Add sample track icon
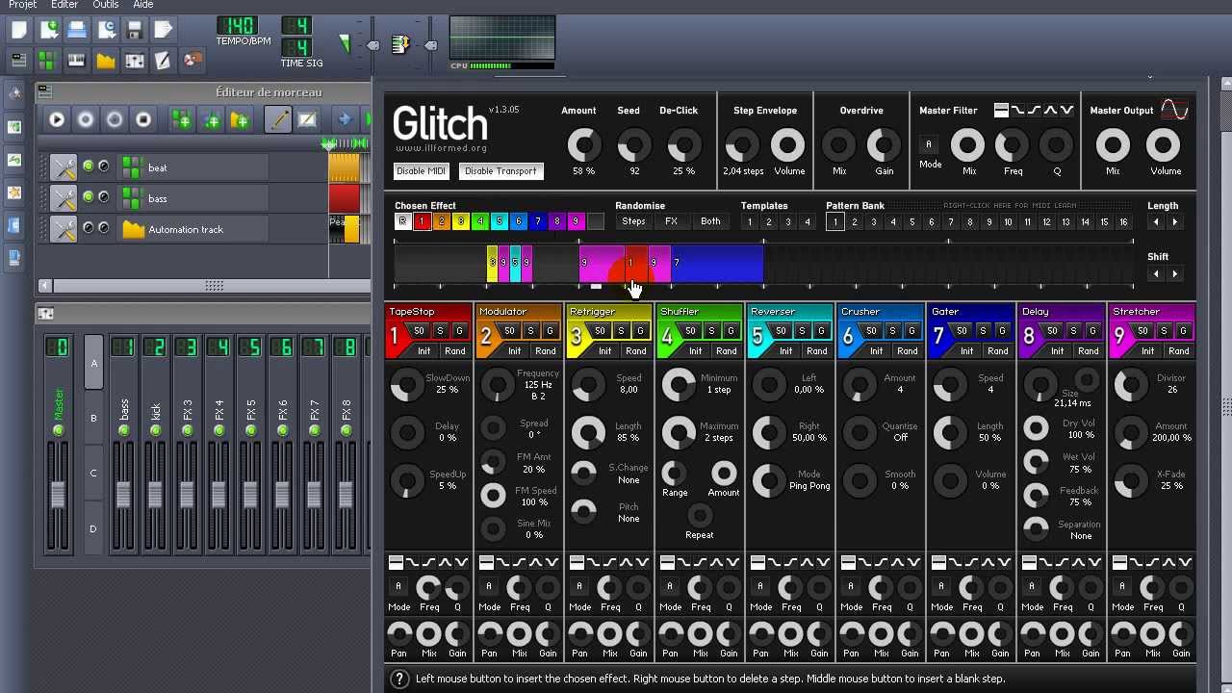 point(211,119)
